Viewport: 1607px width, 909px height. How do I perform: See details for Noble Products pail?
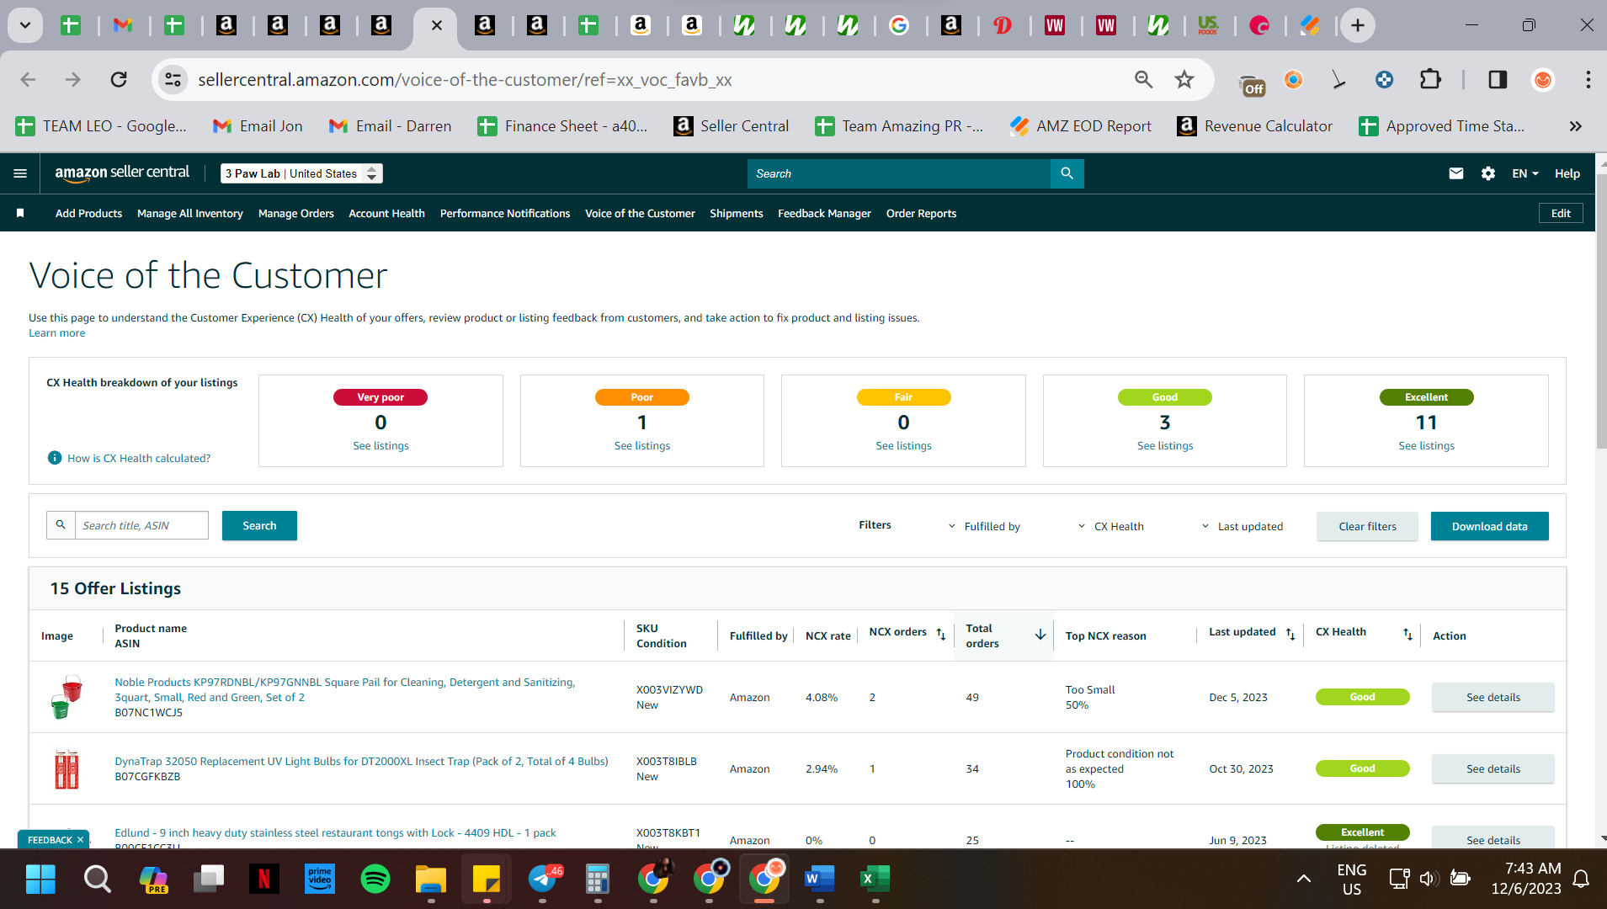point(1493,697)
